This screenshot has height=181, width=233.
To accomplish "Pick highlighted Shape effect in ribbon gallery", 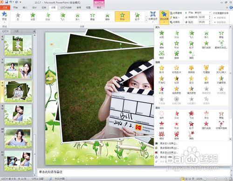I will click(x=122, y=16).
